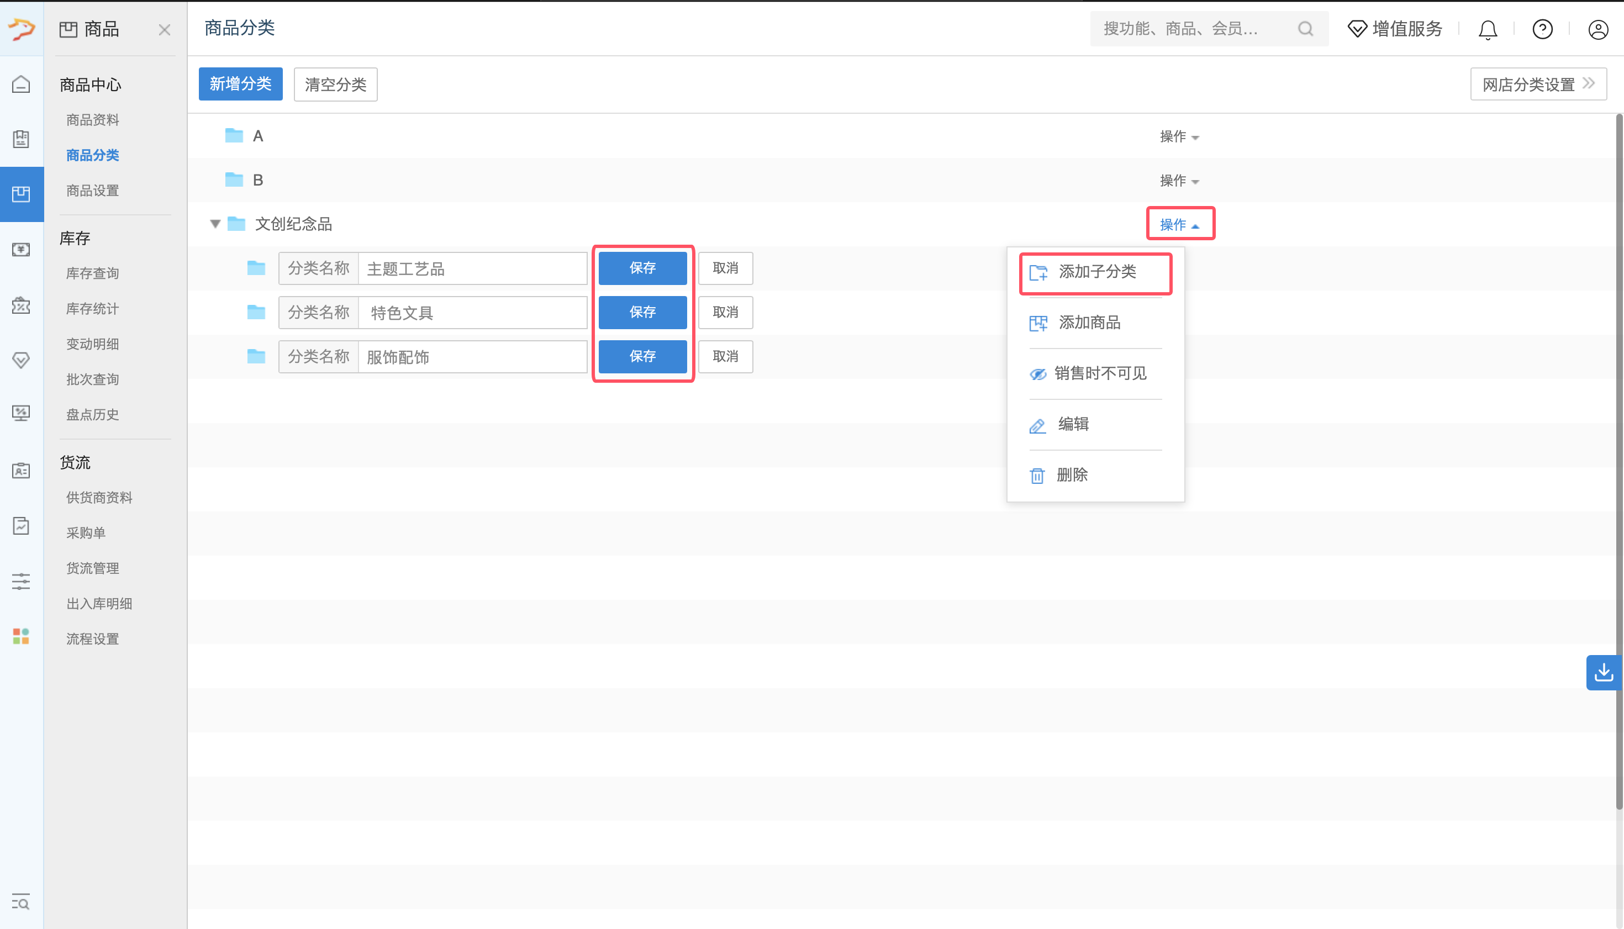
Task: Open the sliders settings sidebar icon
Action: point(21,581)
